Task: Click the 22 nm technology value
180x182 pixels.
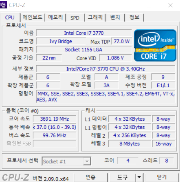Action: coord(49,58)
